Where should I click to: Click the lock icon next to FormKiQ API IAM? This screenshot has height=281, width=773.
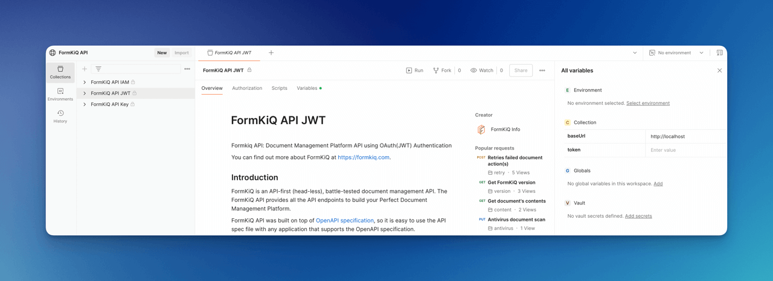click(133, 82)
